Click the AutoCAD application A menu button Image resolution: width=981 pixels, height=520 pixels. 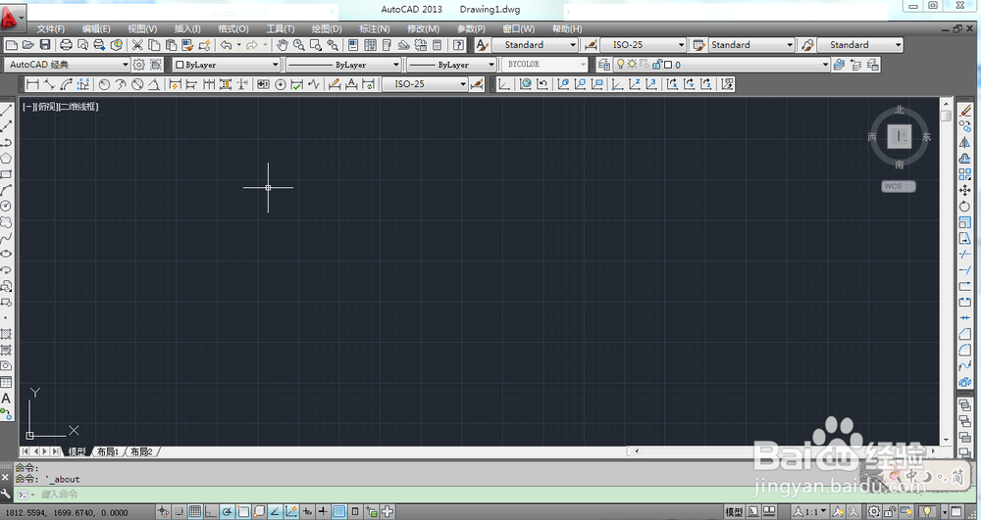pyautogui.click(x=13, y=17)
